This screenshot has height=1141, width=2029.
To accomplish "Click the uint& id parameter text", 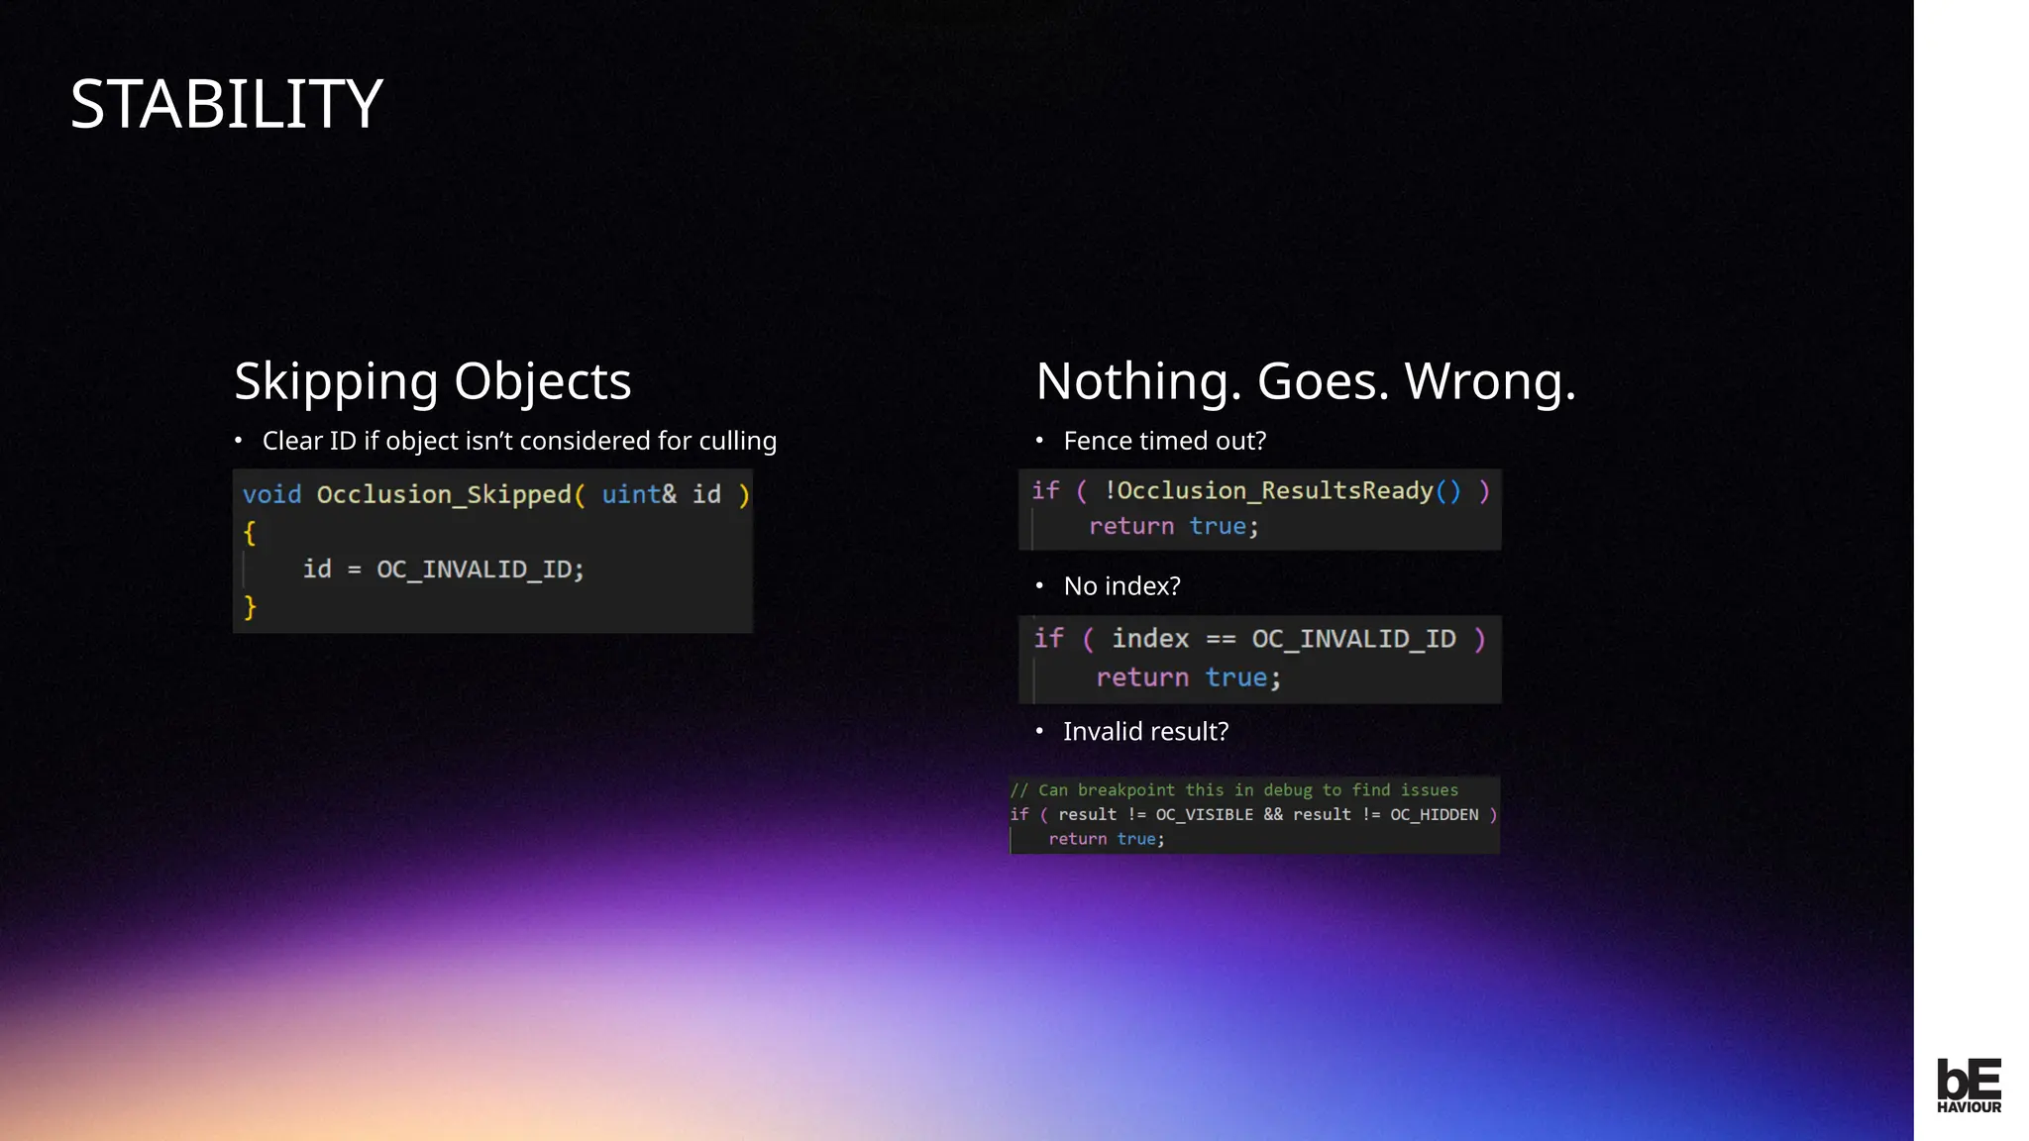I will pos(661,494).
